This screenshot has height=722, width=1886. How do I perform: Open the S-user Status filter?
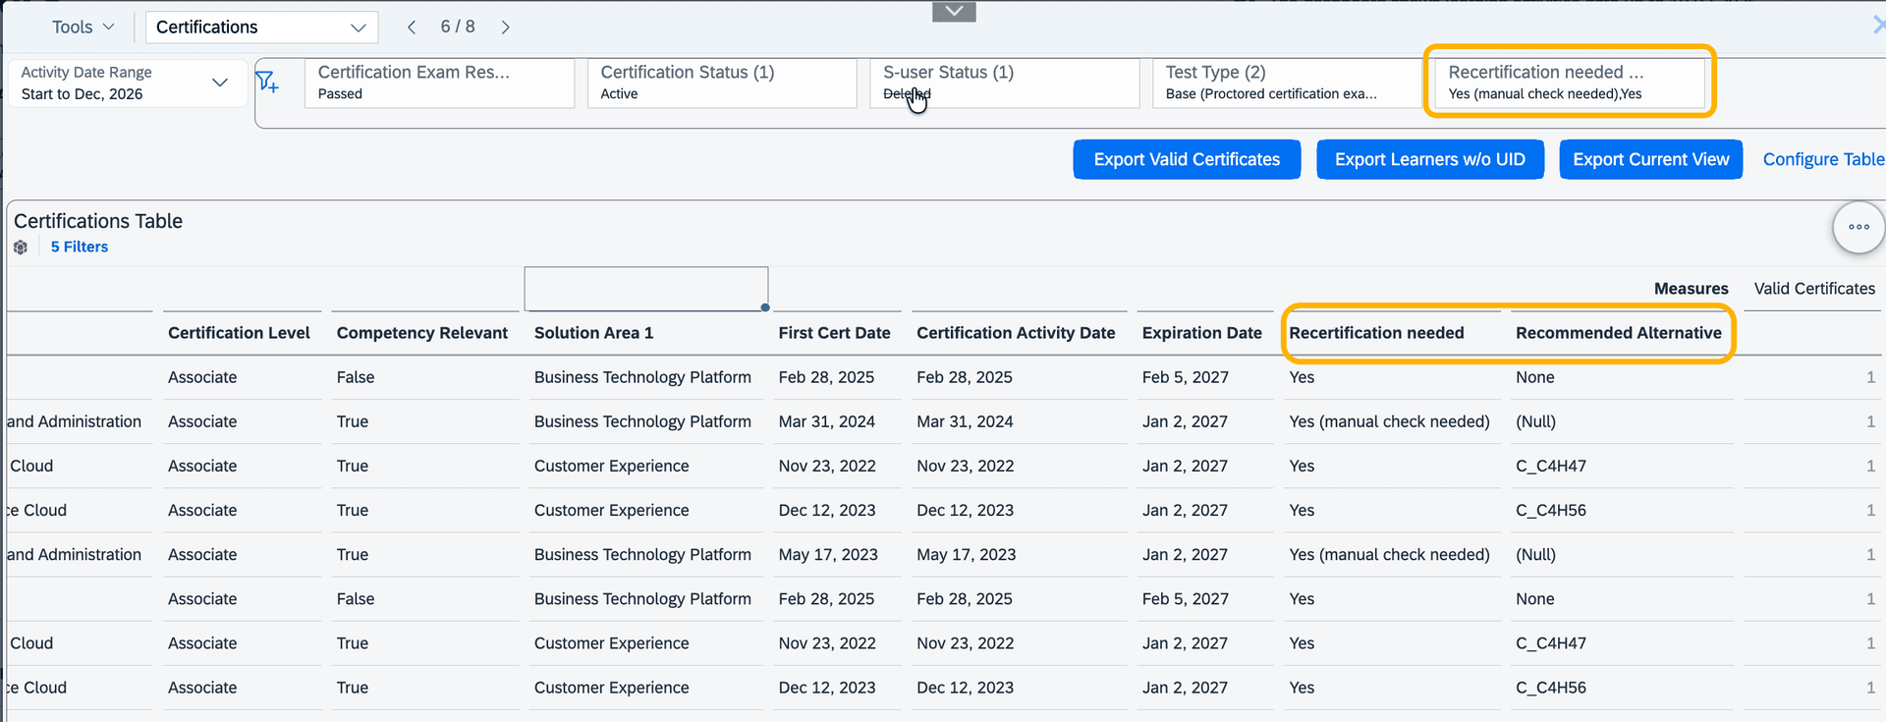(1004, 83)
